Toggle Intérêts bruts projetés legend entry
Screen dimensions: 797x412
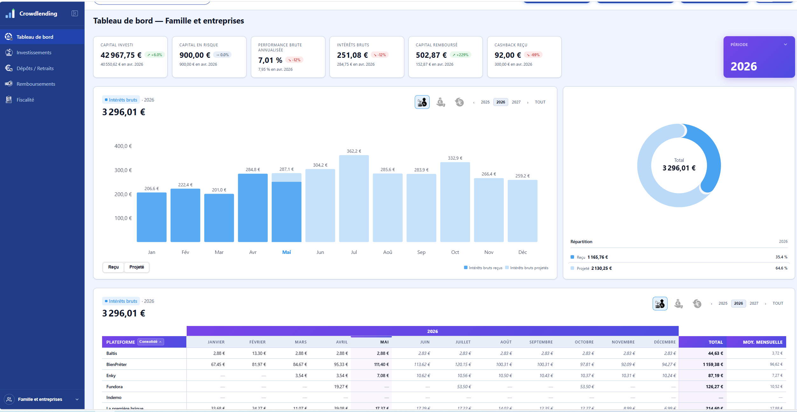coord(527,268)
